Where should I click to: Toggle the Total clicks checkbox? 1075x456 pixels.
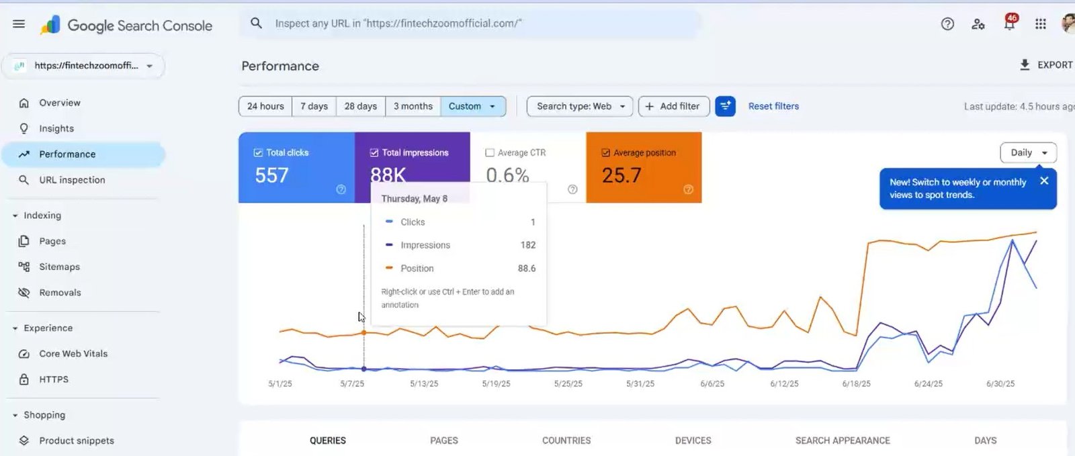(258, 152)
